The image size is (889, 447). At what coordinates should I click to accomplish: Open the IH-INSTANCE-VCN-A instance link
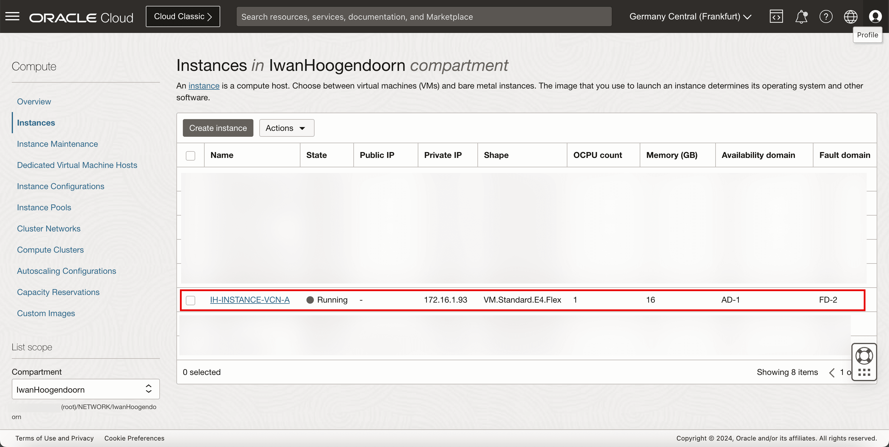[250, 300]
